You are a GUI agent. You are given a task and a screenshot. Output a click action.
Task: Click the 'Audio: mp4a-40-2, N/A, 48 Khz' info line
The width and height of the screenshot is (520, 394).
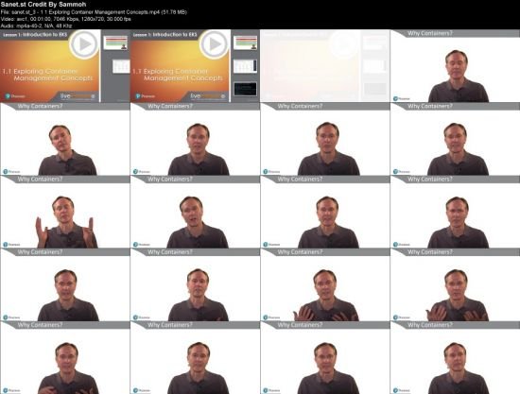[37, 26]
